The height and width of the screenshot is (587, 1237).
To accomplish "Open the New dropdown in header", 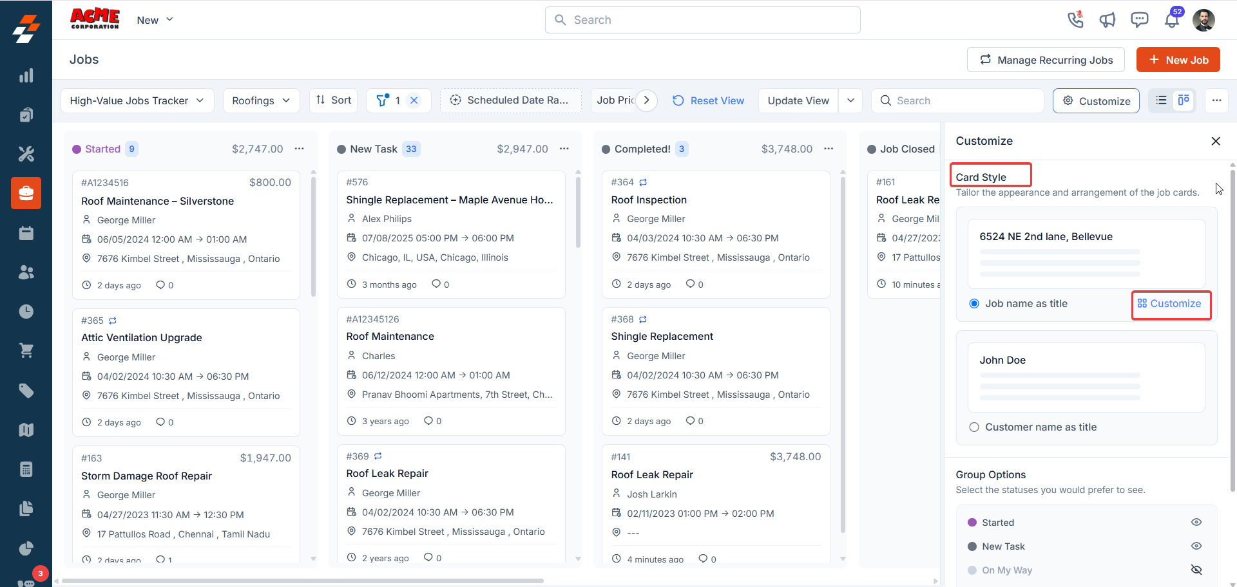I will 155,20.
